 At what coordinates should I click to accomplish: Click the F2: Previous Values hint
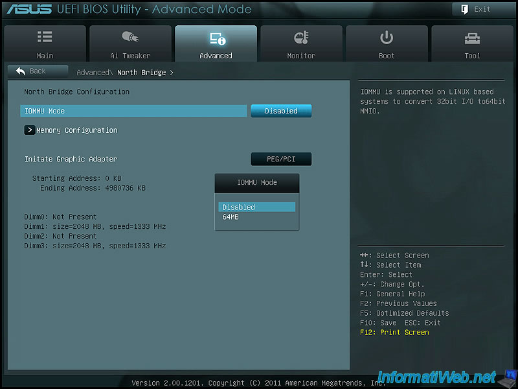tap(398, 303)
